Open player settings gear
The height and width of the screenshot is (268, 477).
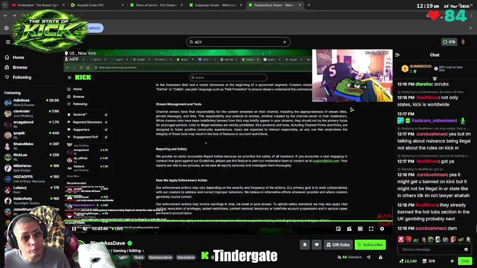pyautogui.click(x=382, y=229)
